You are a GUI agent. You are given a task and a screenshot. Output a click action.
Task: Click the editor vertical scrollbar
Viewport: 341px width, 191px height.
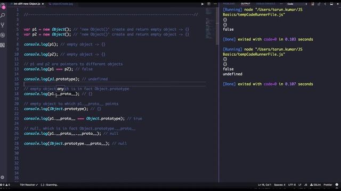[x=217, y=26]
